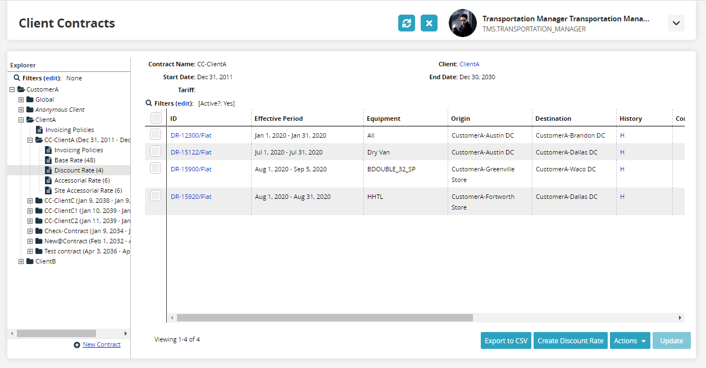Click the Effective Period column header
The image size is (706, 368).
click(279, 119)
